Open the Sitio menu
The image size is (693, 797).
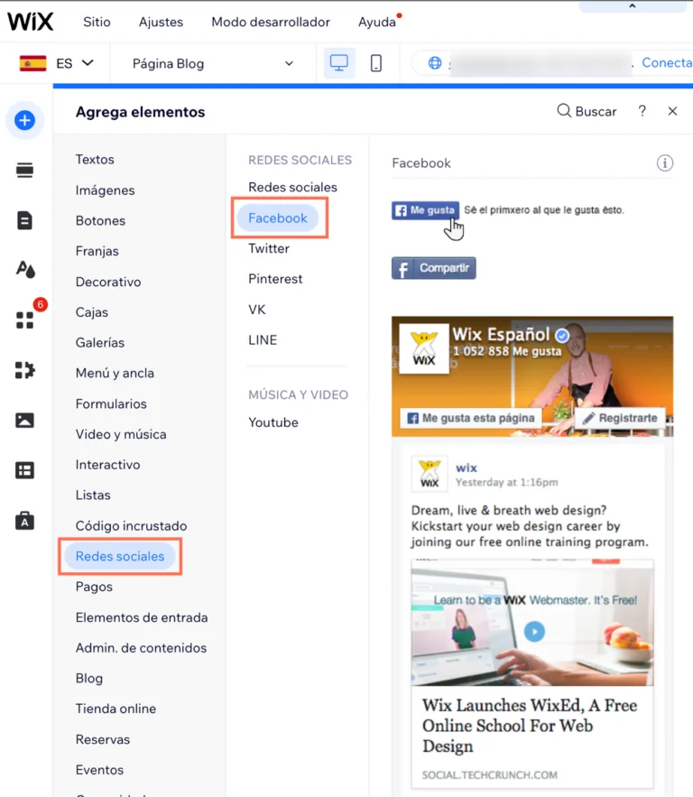(97, 22)
